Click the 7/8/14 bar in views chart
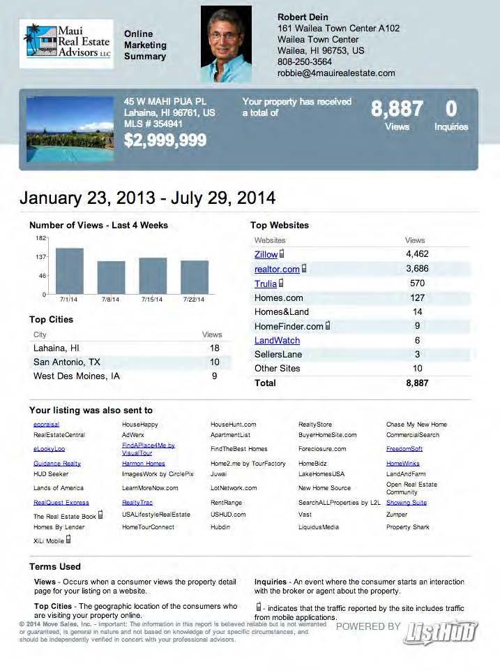The height and width of the screenshot is (671, 500). click(111, 277)
